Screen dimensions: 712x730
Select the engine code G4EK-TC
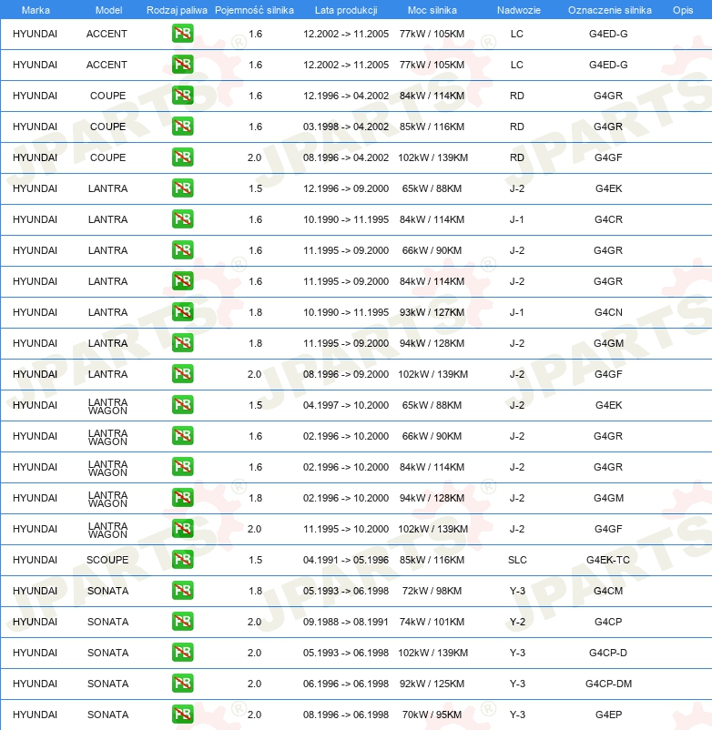(x=608, y=560)
